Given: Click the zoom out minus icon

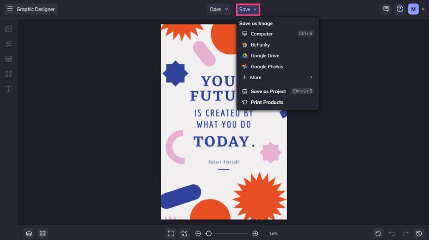Looking at the screenshot, I should pyautogui.click(x=198, y=234).
